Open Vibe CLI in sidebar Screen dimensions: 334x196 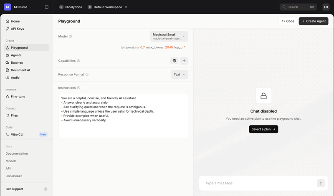[17, 135]
